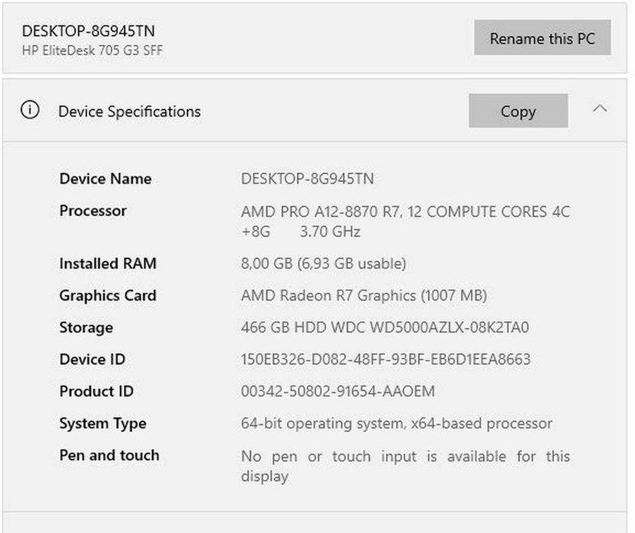Collapse the Device Specifications section chevron
Screen dimensions: 635x533
pos(600,109)
